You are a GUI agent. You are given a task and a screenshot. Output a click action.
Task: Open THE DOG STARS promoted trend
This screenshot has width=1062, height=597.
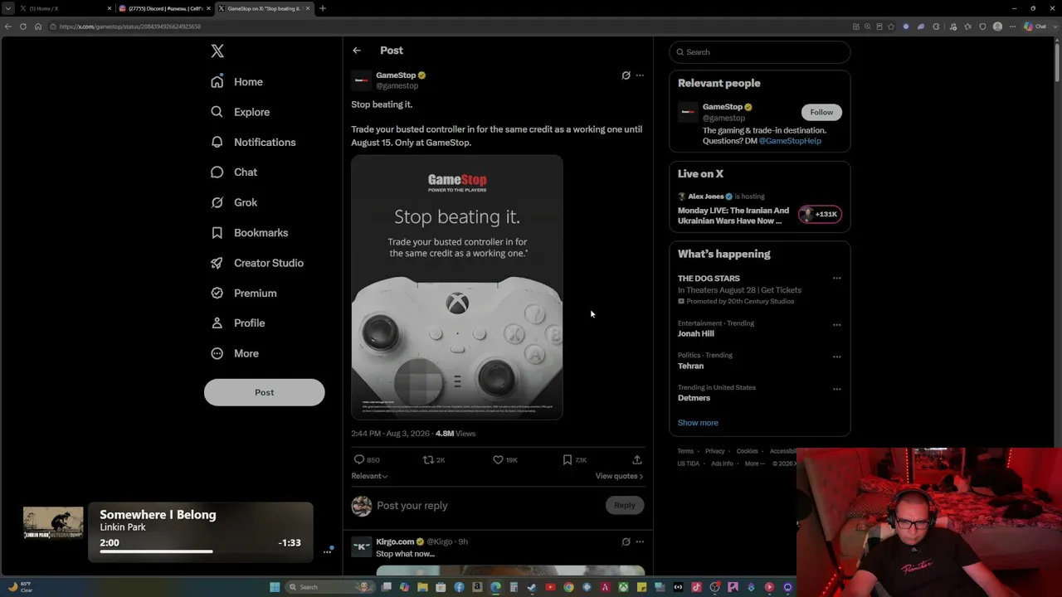(x=709, y=279)
